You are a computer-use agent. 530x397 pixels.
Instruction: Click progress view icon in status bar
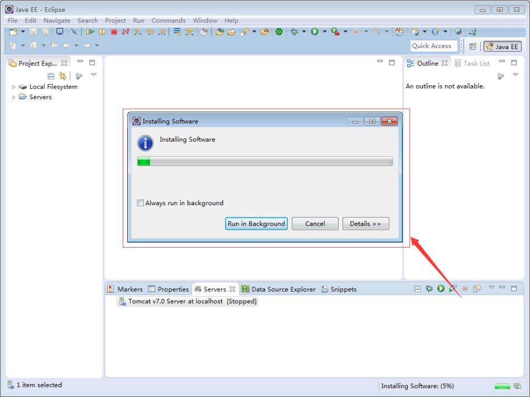pyautogui.click(x=517, y=386)
